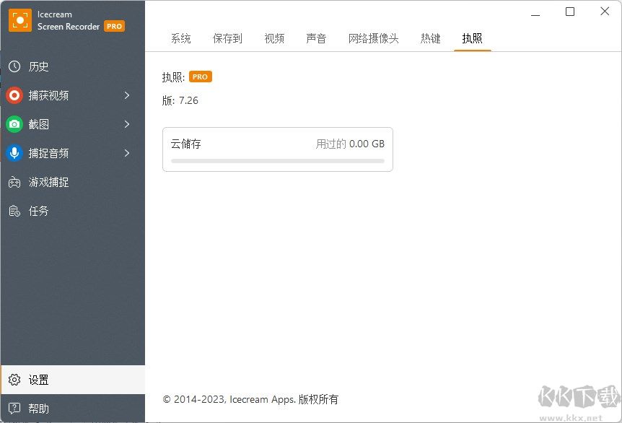The width and height of the screenshot is (622, 423).
Task: Switch to the 系统 tab
Action: point(181,38)
